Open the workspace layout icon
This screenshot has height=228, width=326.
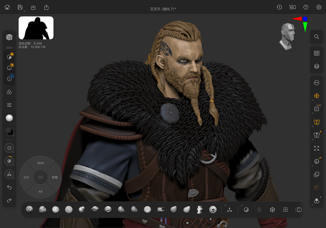(x=293, y=7)
